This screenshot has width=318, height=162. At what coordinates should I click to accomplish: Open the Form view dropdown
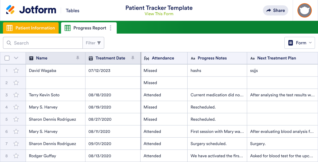click(x=300, y=43)
